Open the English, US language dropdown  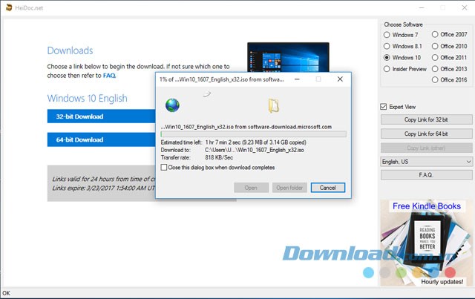(426, 162)
